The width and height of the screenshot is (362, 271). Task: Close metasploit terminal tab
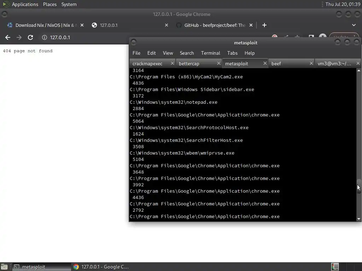click(x=265, y=63)
